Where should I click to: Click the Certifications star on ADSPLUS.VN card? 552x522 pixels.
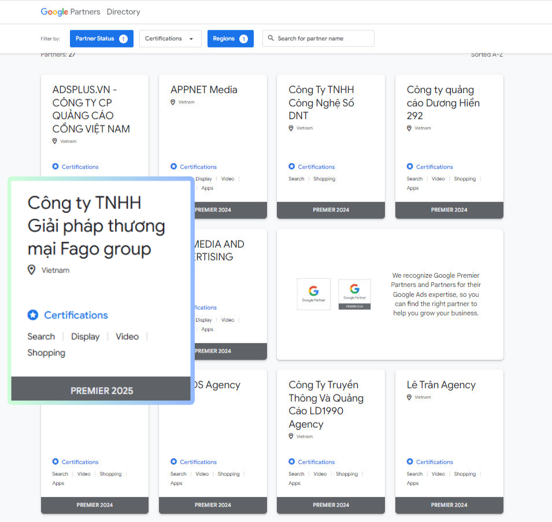pyautogui.click(x=55, y=166)
